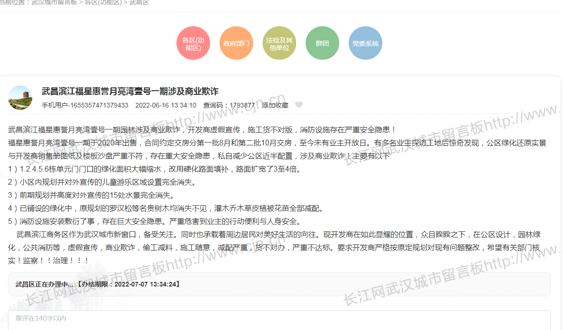563x330 pixels.
Task: Click the post timestamp 2022-06-16 13:34:10
Action: point(166,105)
